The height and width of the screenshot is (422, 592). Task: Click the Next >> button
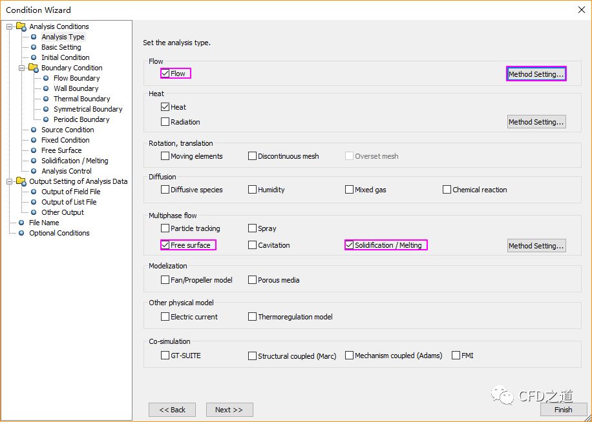229,410
